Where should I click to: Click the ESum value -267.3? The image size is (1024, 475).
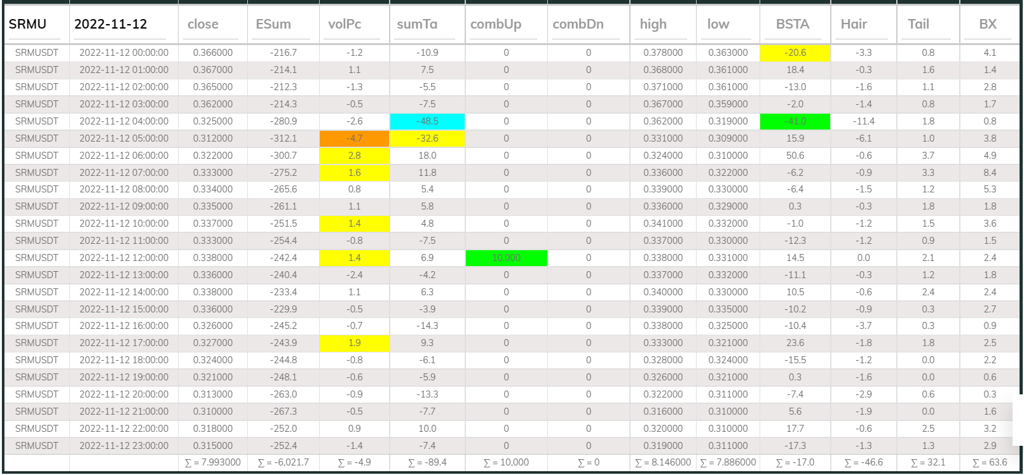point(283,411)
